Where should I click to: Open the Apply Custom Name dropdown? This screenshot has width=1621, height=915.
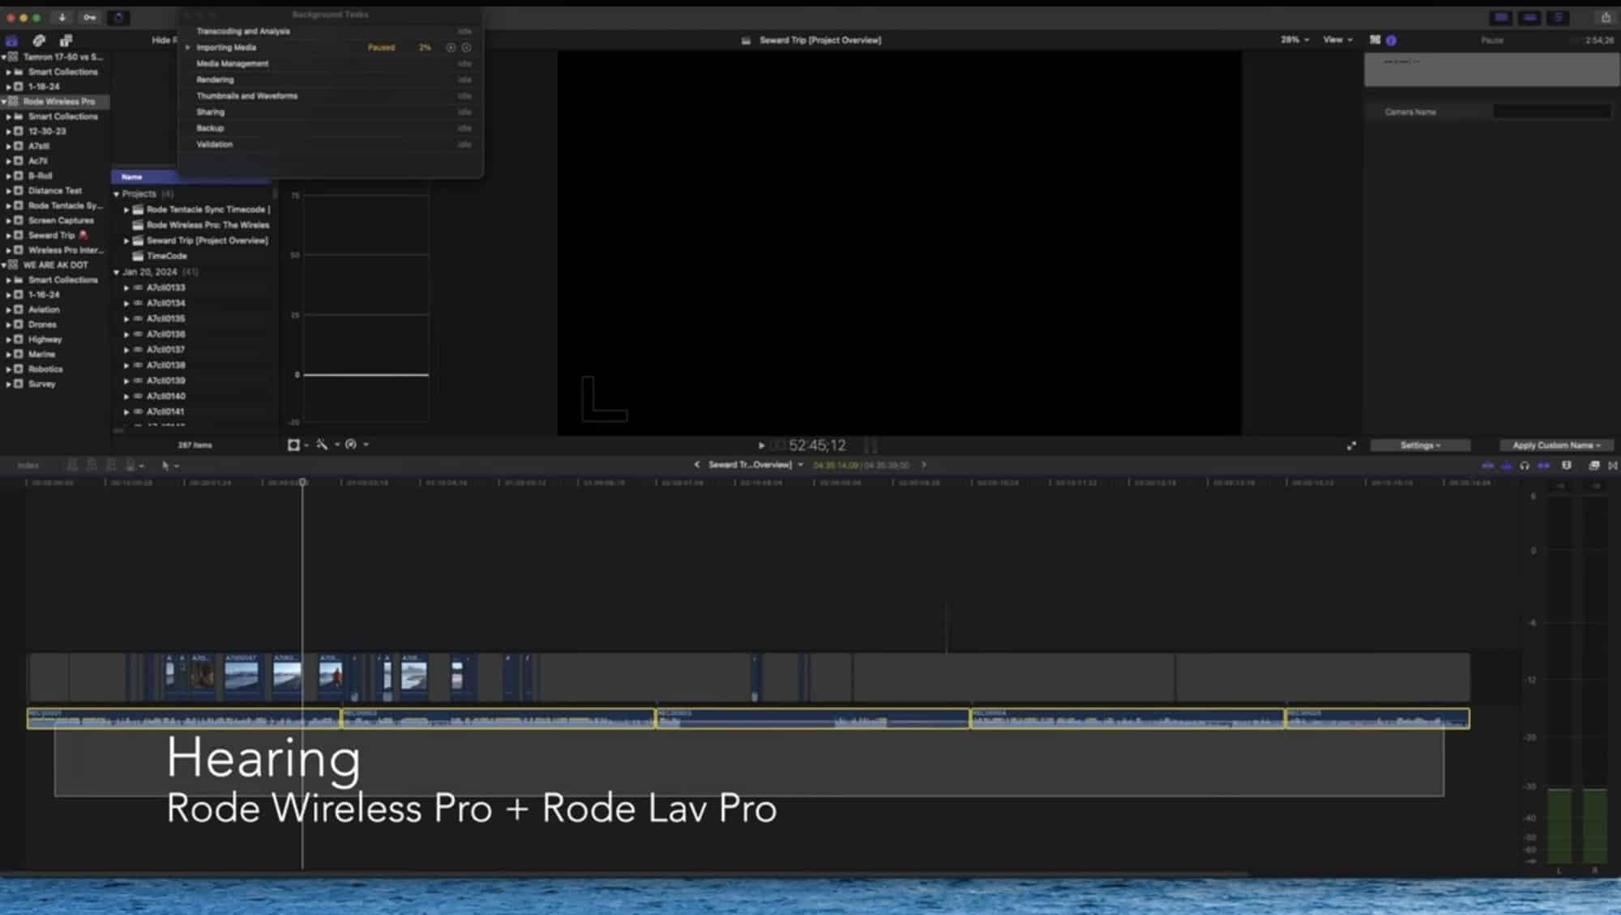pos(1556,445)
